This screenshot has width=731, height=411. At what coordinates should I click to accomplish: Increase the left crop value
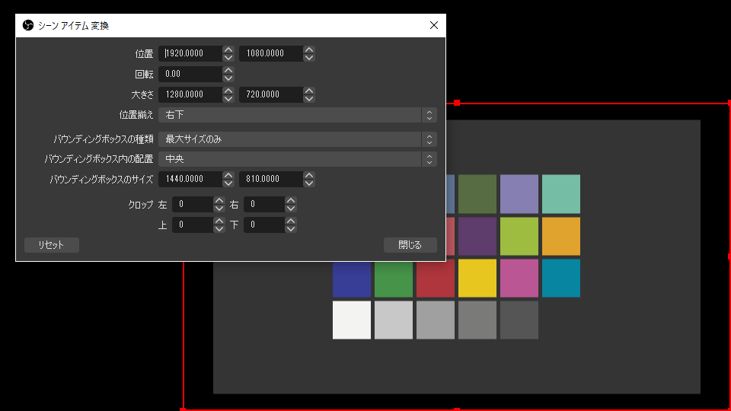[219, 200]
